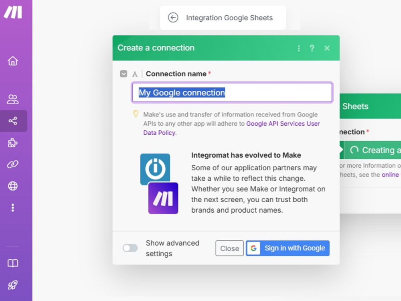Open the Resource hub book icon
The image size is (401, 301).
tap(13, 263)
